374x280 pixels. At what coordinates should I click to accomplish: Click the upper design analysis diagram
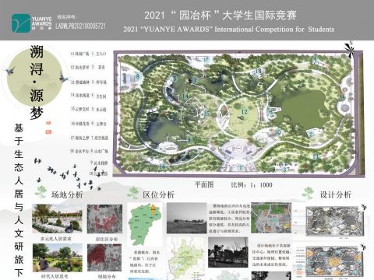(x=334, y=221)
